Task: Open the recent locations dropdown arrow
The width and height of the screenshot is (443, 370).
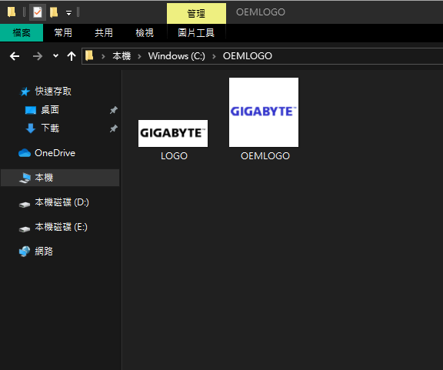Action: coord(55,55)
